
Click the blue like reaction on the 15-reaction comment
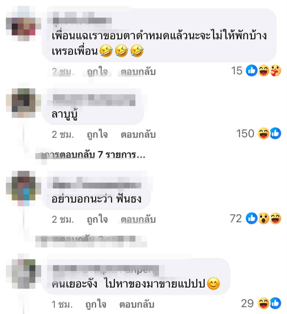251,70
